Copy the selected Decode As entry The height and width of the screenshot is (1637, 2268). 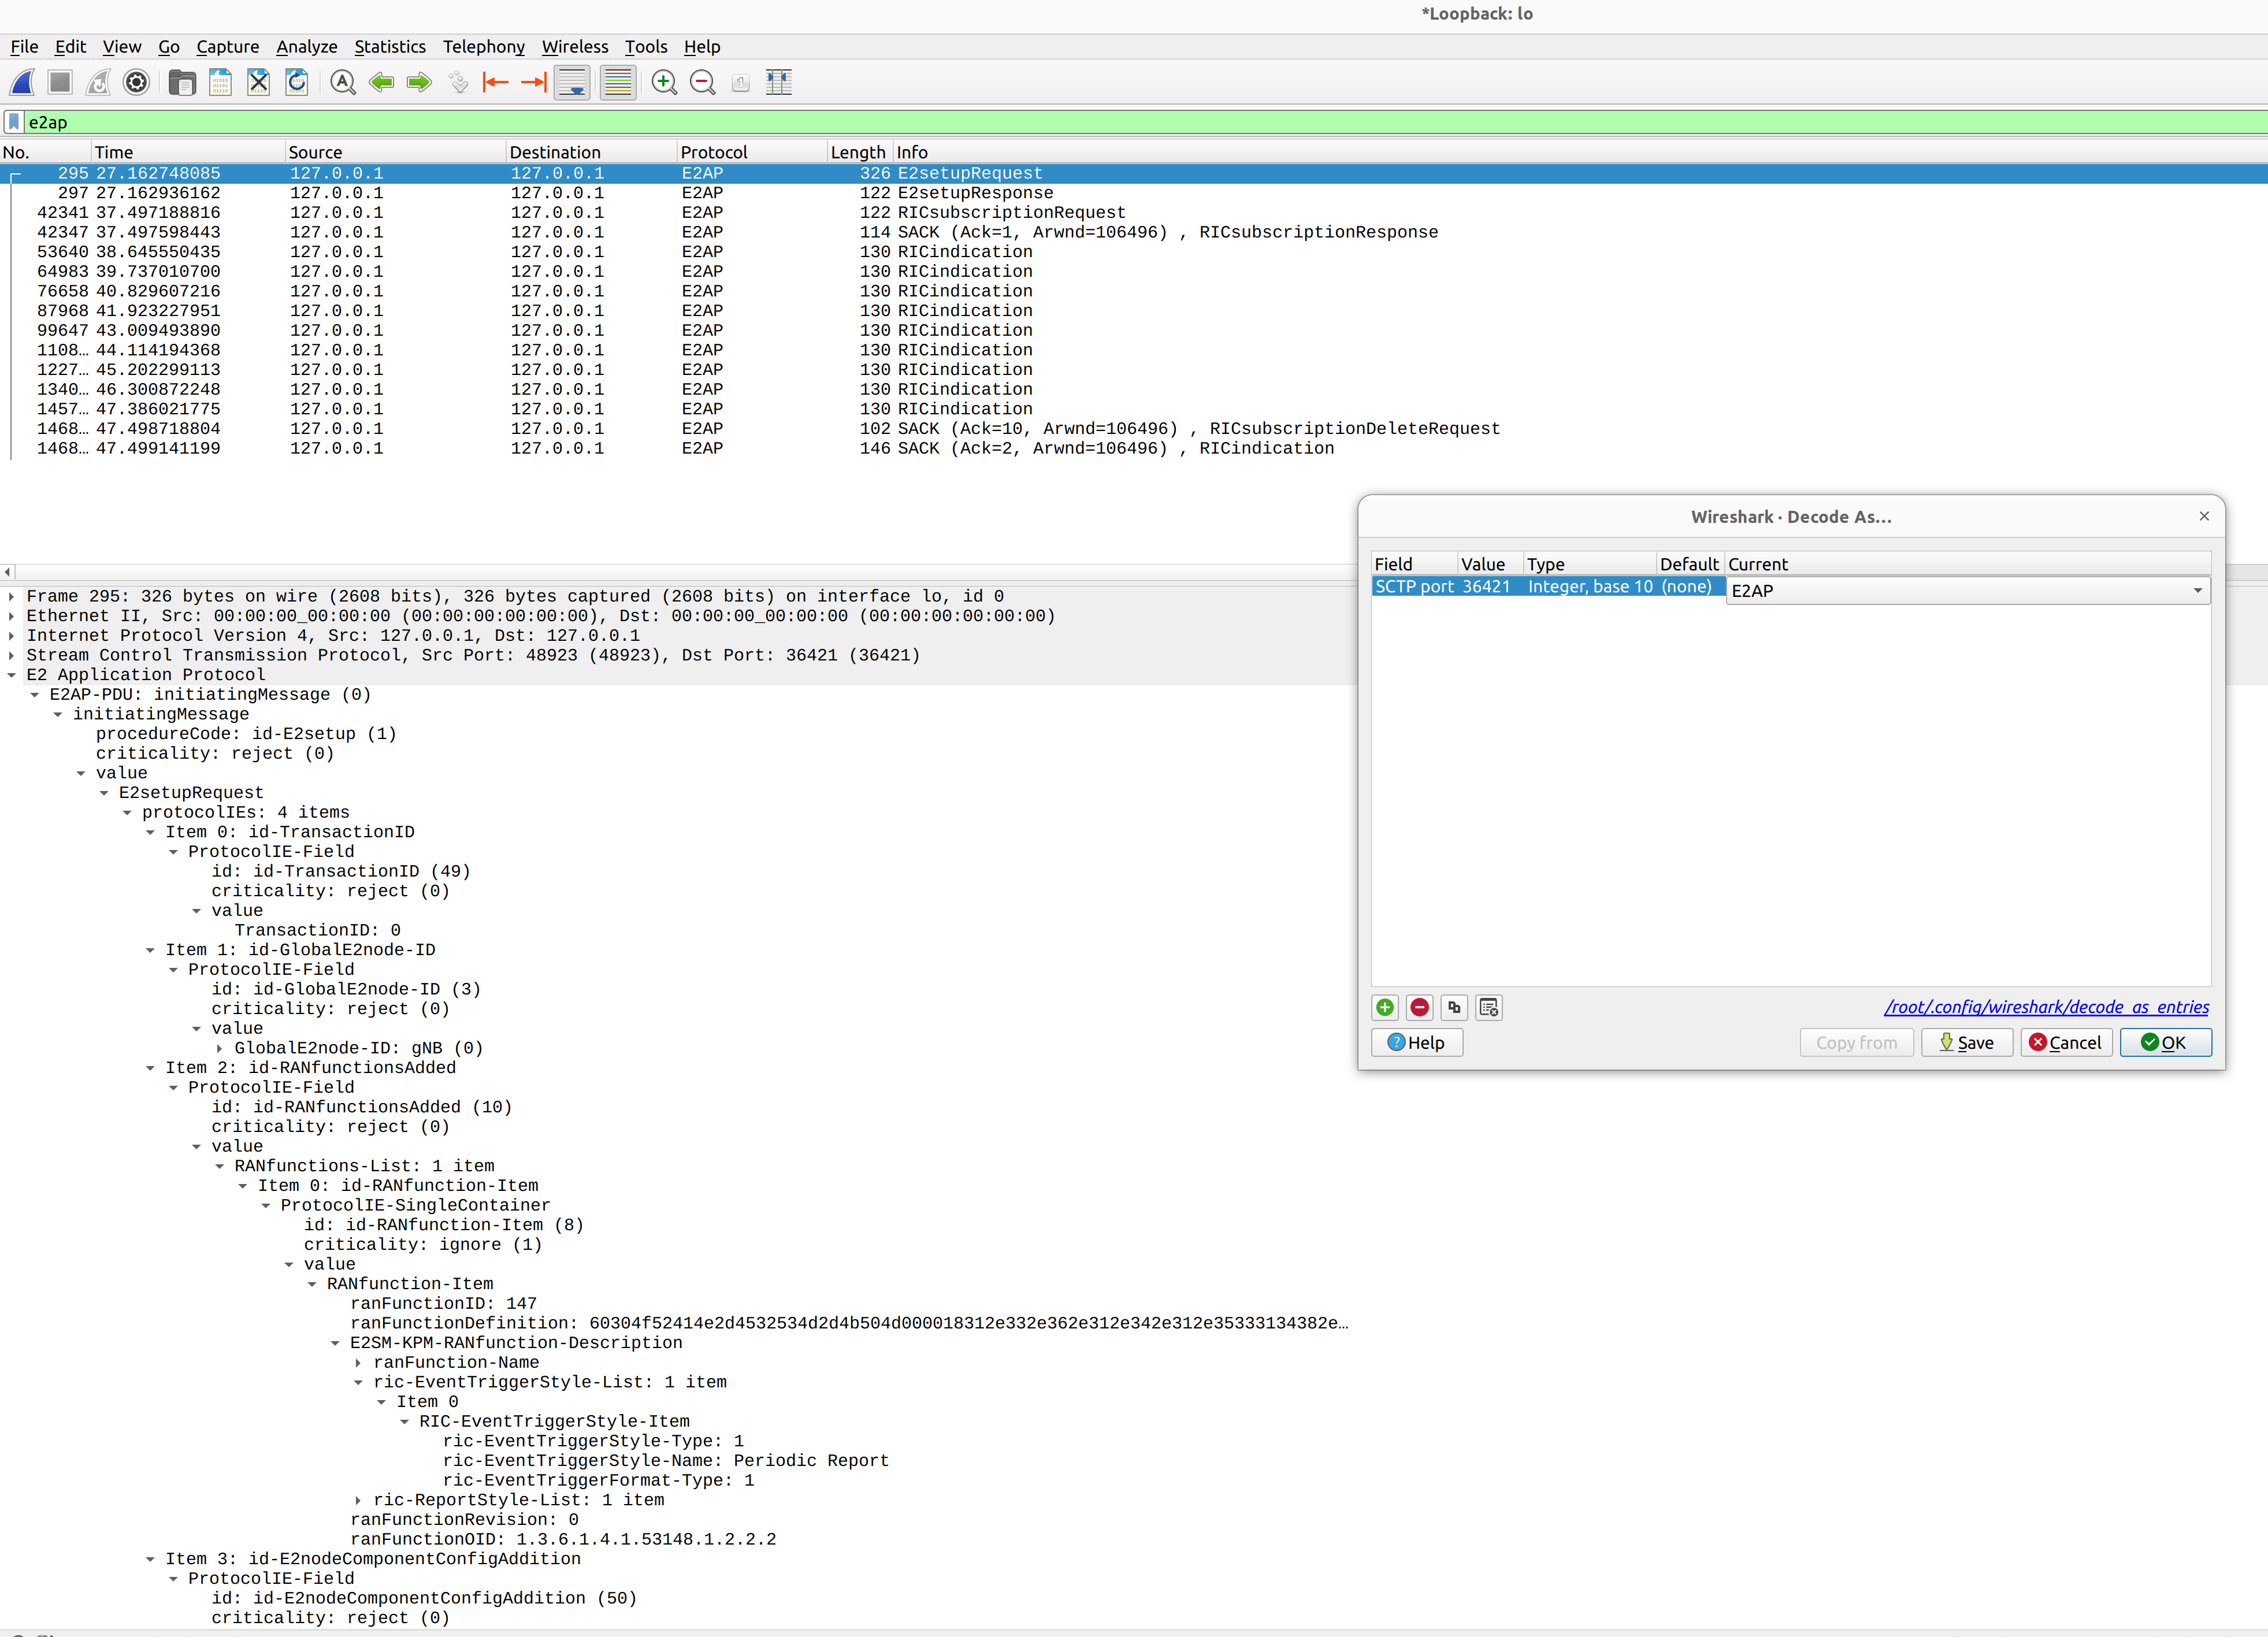point(1454,1008)
